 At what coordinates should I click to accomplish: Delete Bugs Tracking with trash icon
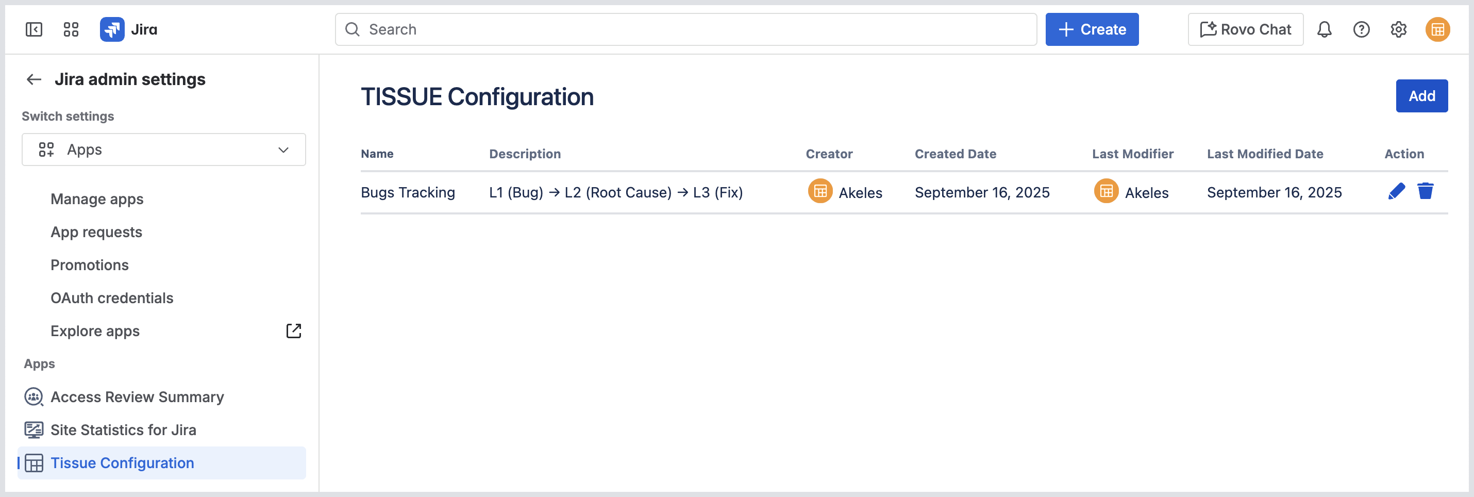click(x=1426, y=191)
